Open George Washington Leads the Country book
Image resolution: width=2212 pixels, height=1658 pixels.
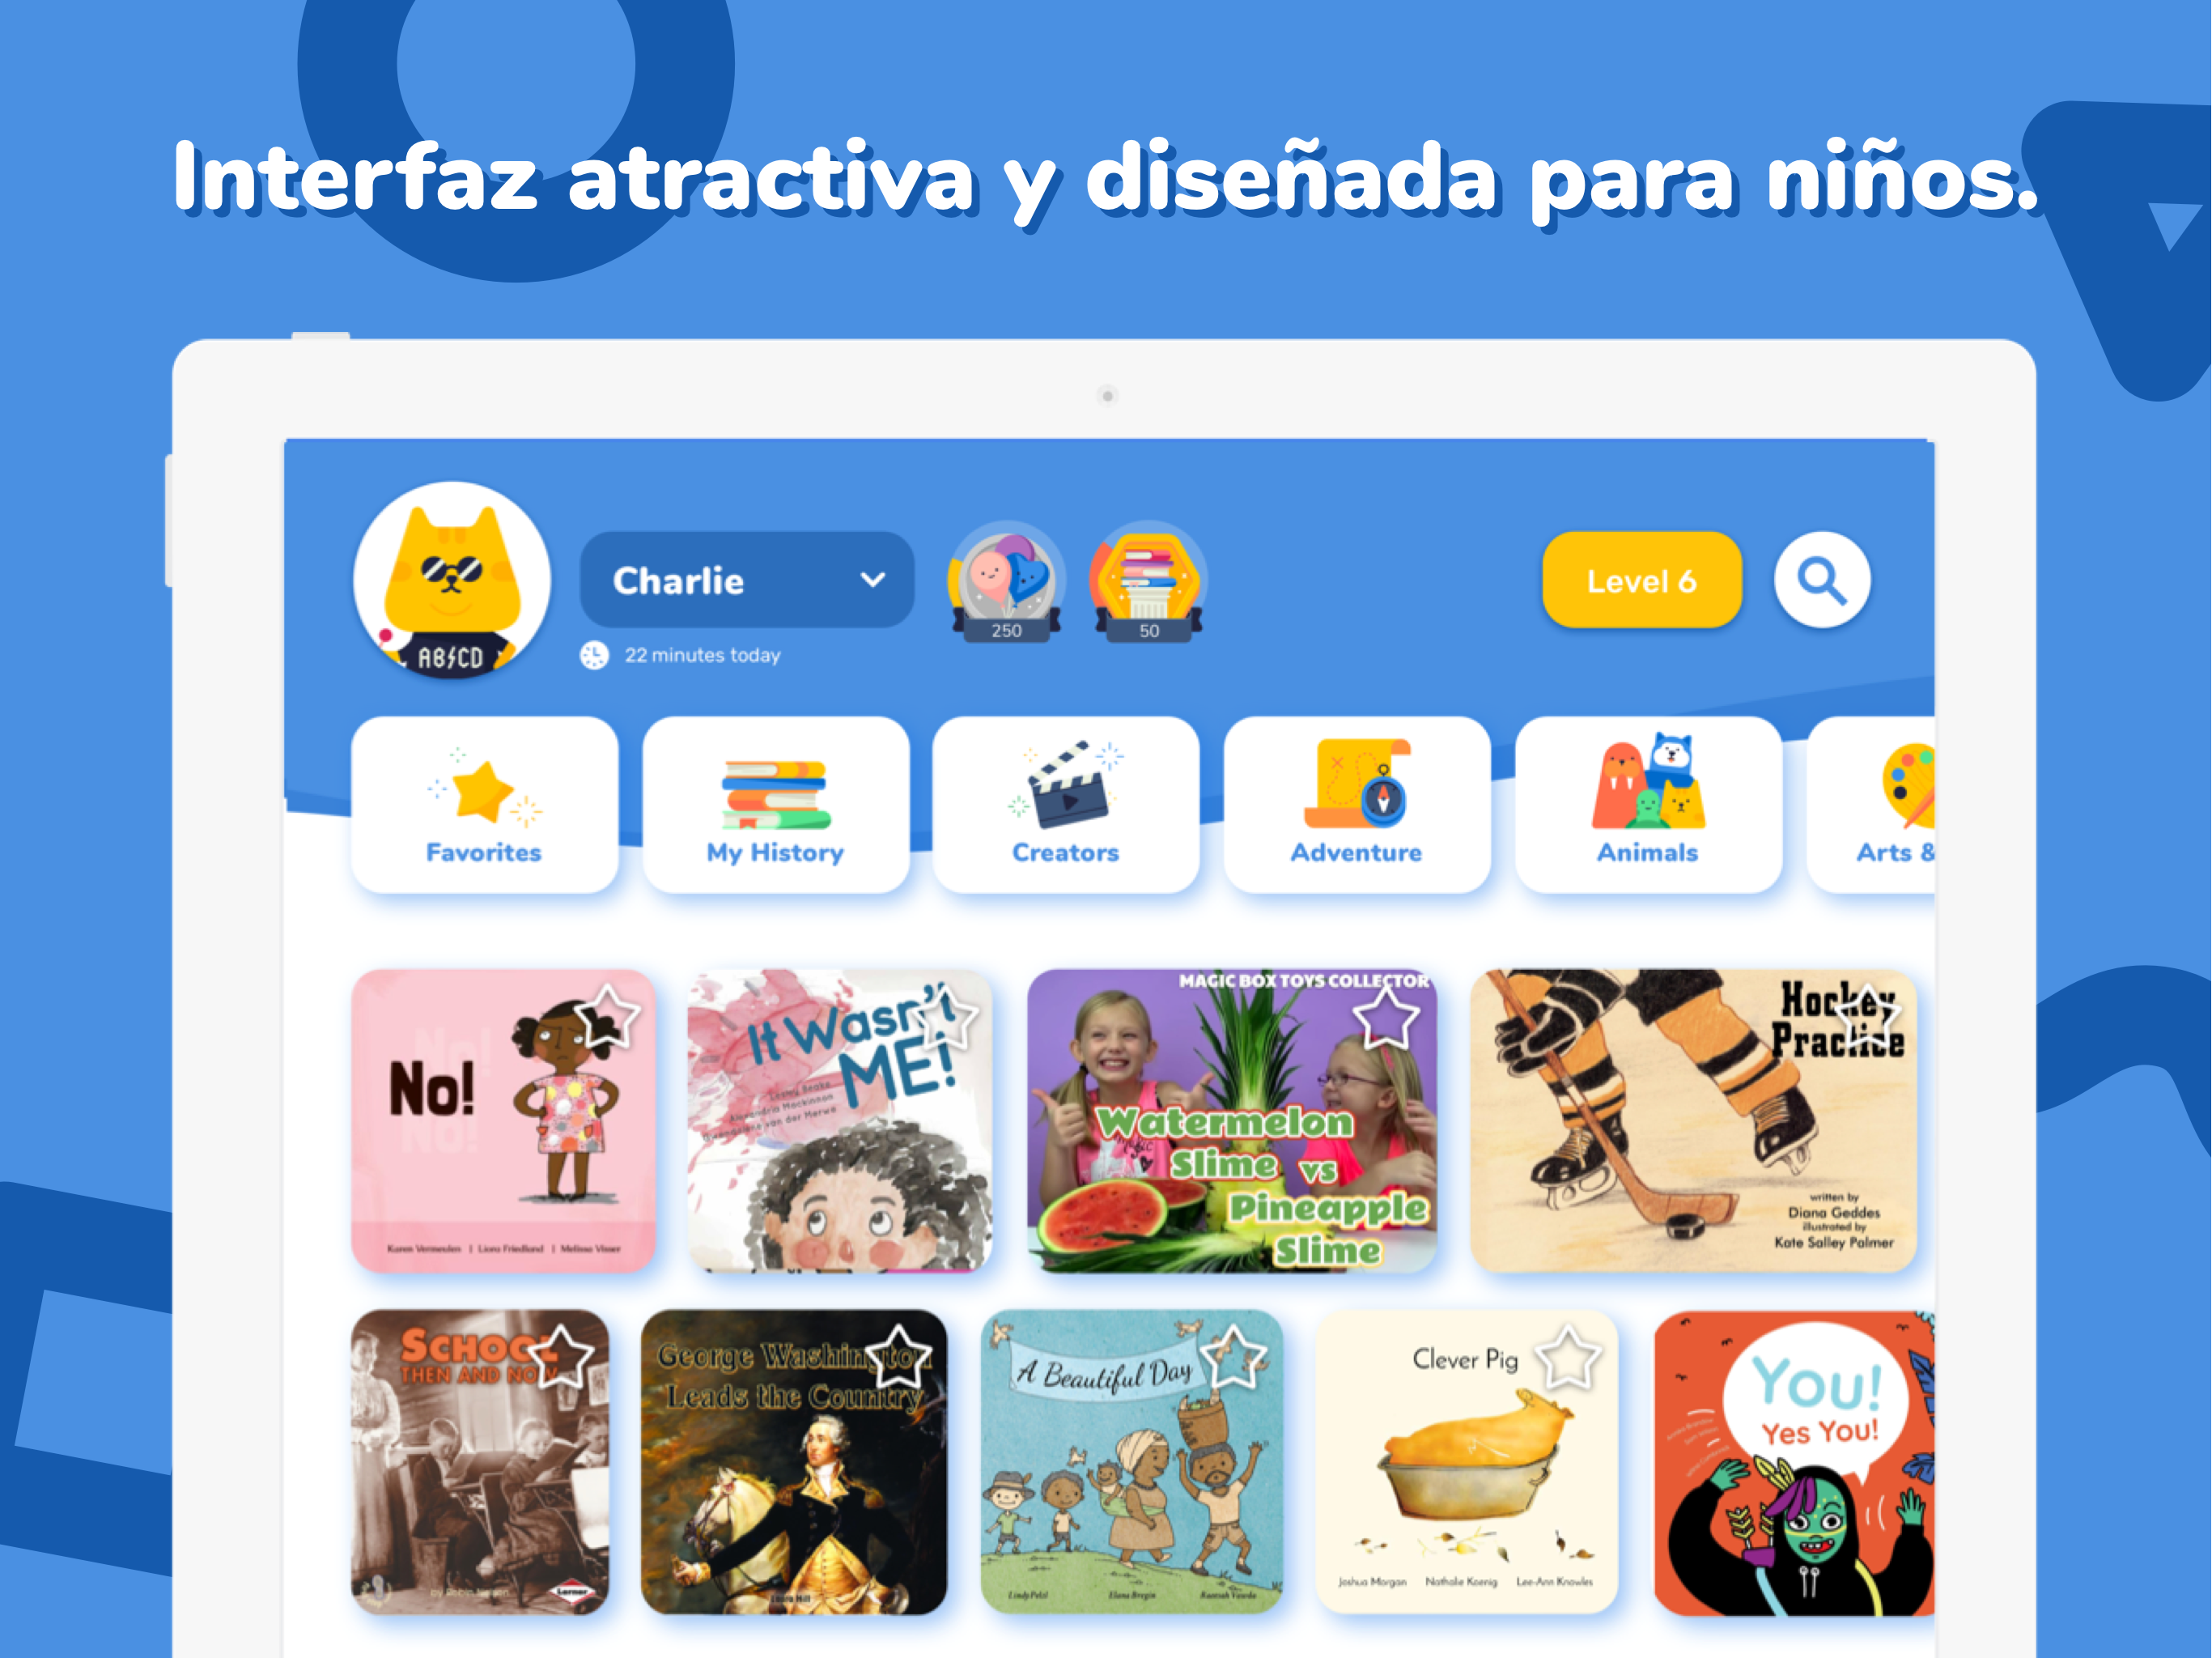793,1462
